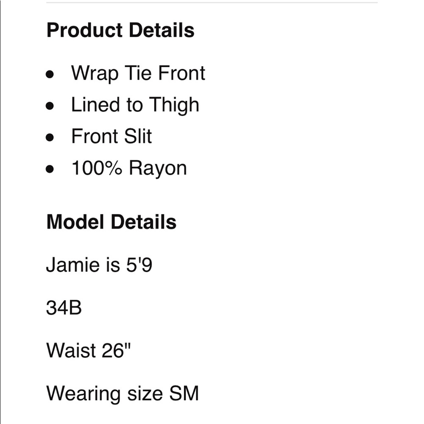The width and height of the screenshot is (424, 424).
Task: Click the 34B measurement line
Action: point(64,308)
